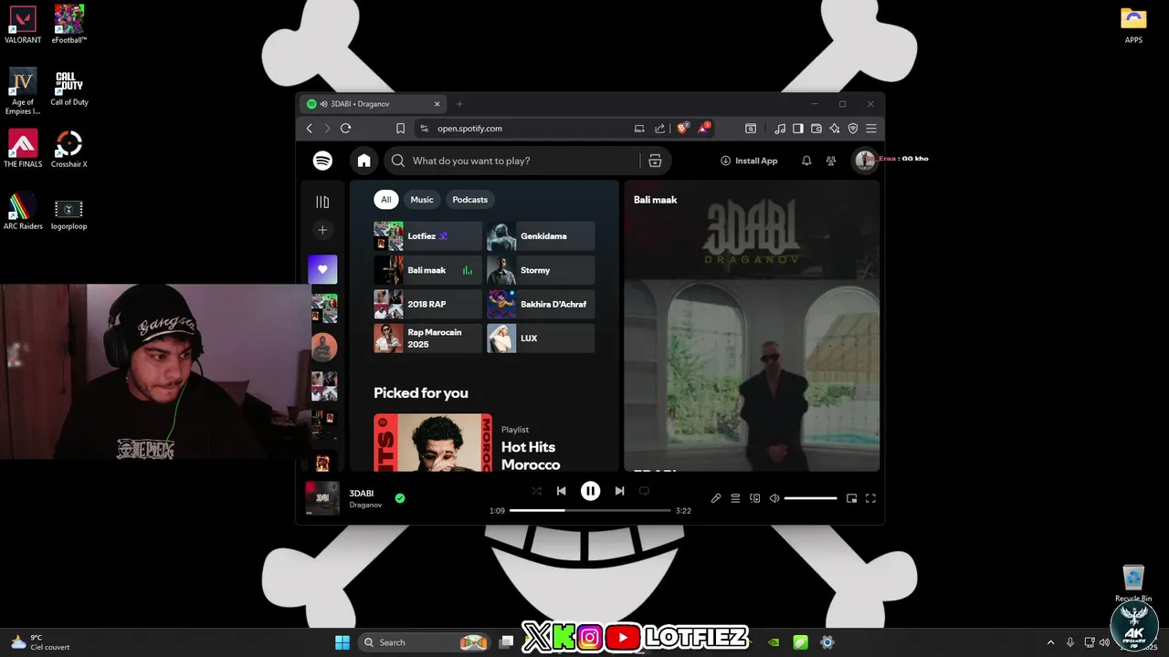Switch to 3DABI • Draganov browser tab
Image resolution: width=1169 pixels, height=657 pixels.
click(374, 104)
